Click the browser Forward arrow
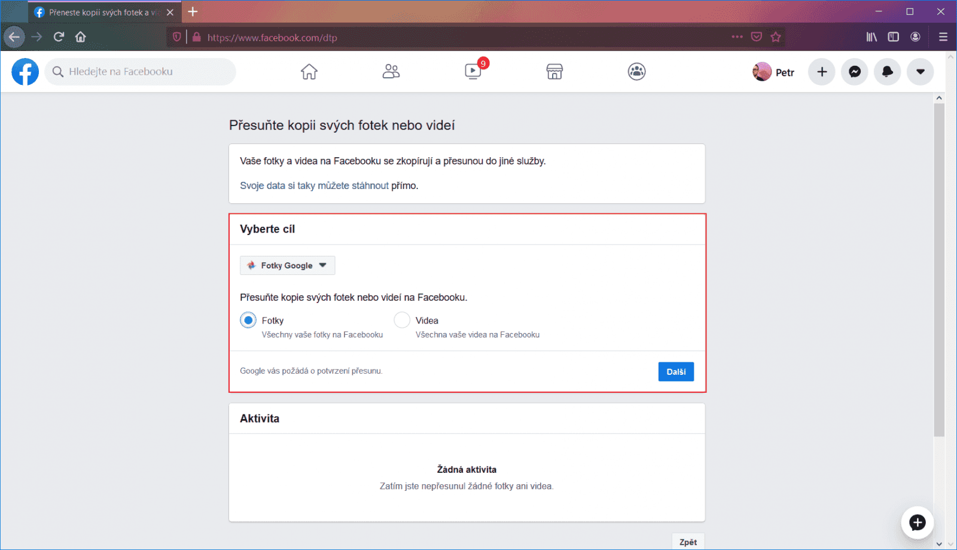 click(x=37, y=37)
